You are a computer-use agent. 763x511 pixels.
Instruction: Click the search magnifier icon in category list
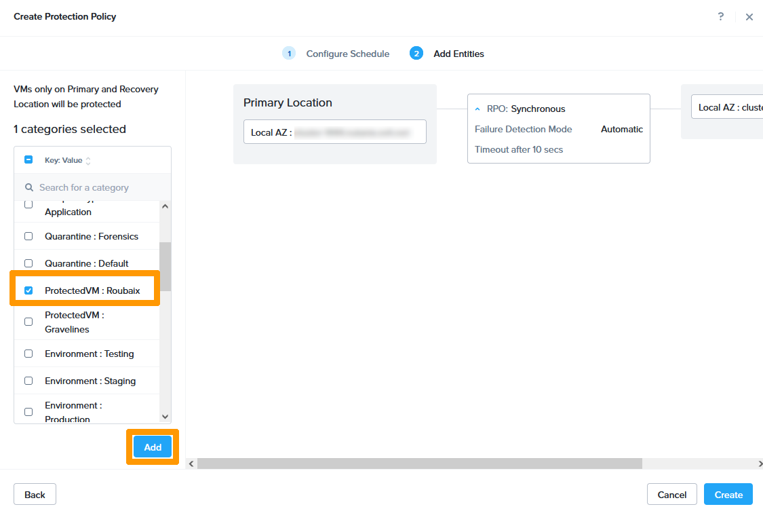tap(29, 187)
